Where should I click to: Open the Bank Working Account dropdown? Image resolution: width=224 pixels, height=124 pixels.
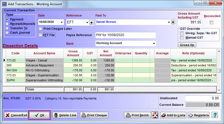click(x=154, y=43)
